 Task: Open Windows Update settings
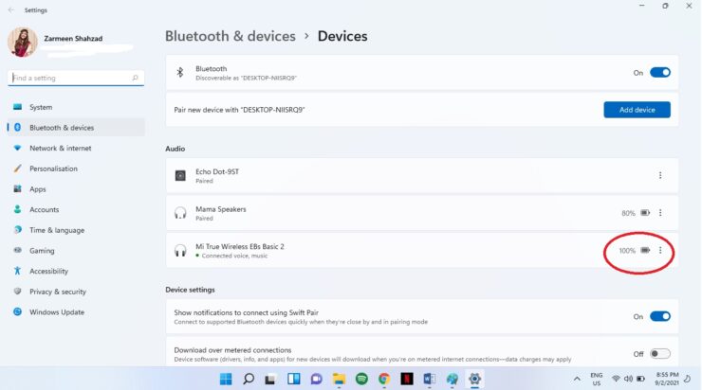pos(76,311)
